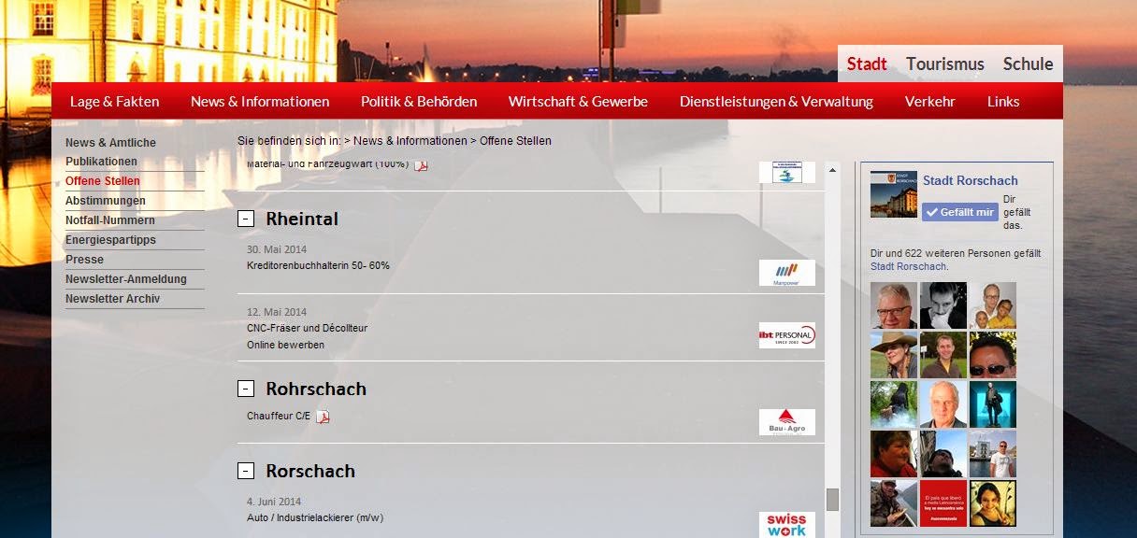Click the swiss work logo
1137x538 pixels.
click(786, 525)
